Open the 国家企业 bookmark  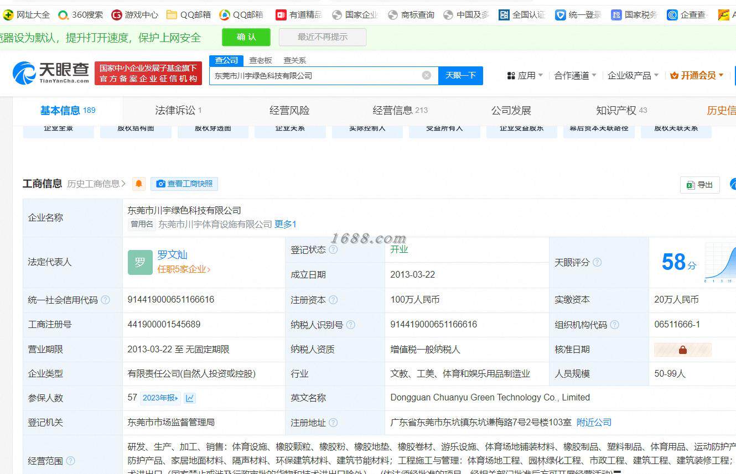click(355, 15)
